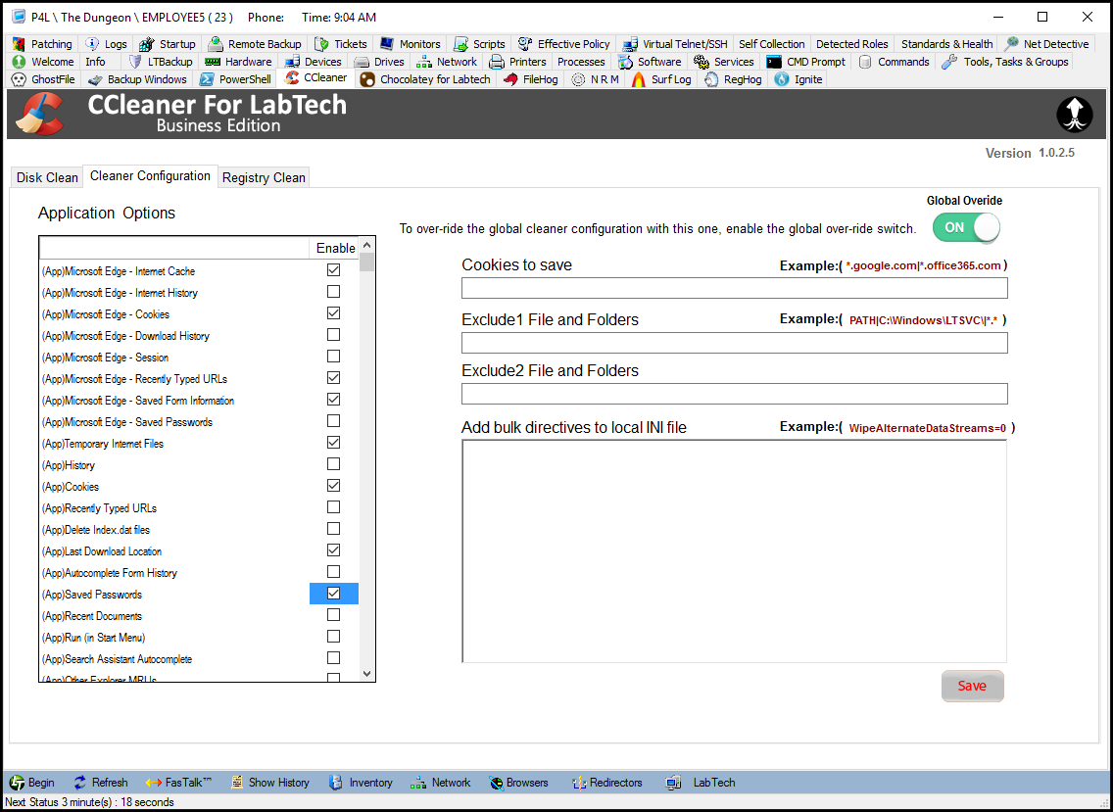Enable Microsoft Edge - Internet History checkbox

334,292
